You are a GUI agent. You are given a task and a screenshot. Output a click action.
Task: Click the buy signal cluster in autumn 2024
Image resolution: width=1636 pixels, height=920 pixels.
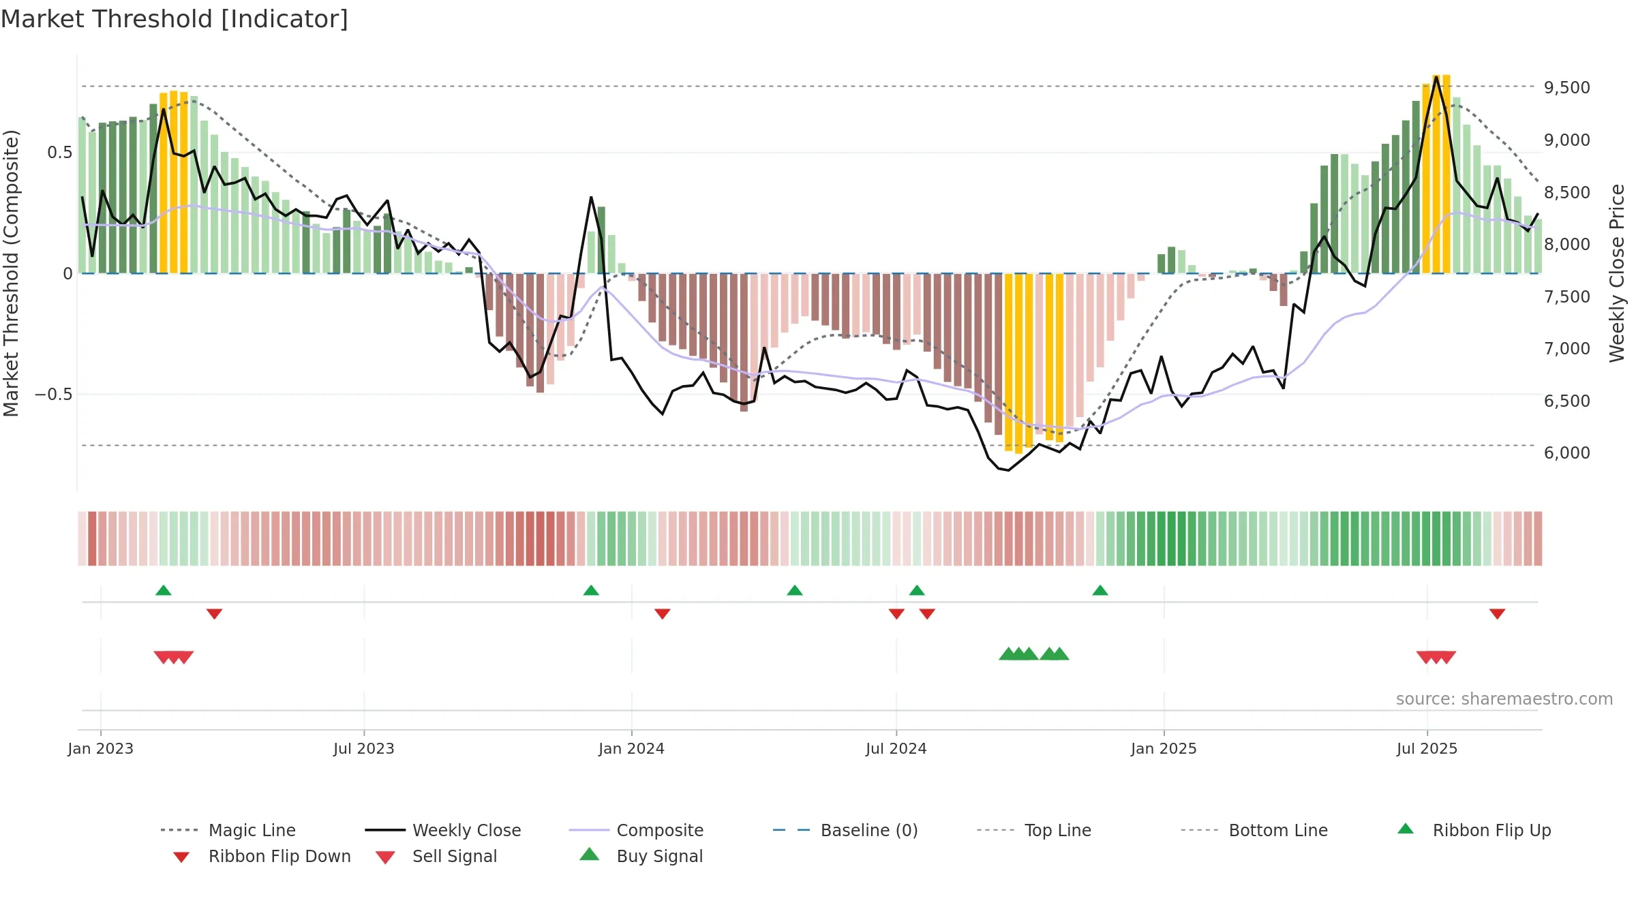[1033, 654]
